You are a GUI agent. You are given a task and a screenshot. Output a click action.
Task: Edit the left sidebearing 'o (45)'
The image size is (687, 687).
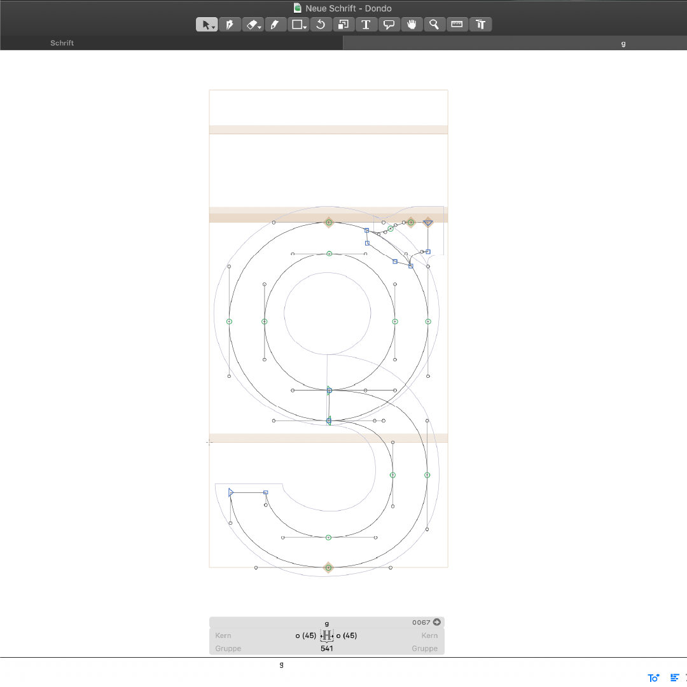pos(306,635)
